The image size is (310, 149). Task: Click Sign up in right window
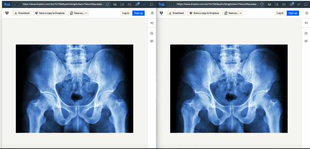(293, 13)
